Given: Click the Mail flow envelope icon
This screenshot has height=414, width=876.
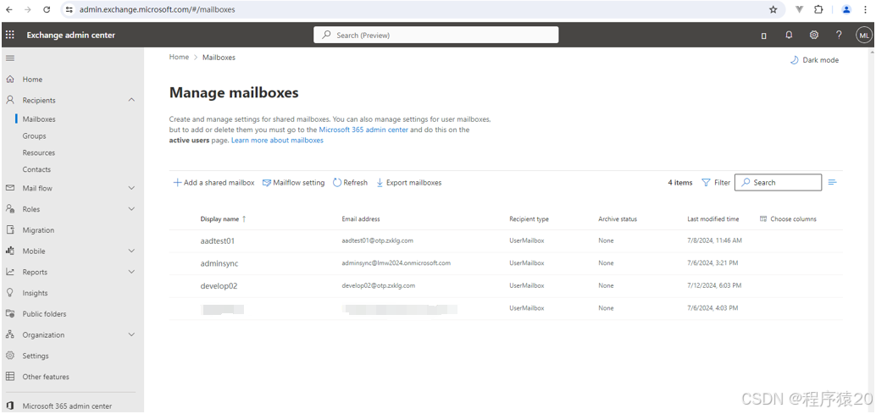Looking at the screenshot, I should point(10,188).
